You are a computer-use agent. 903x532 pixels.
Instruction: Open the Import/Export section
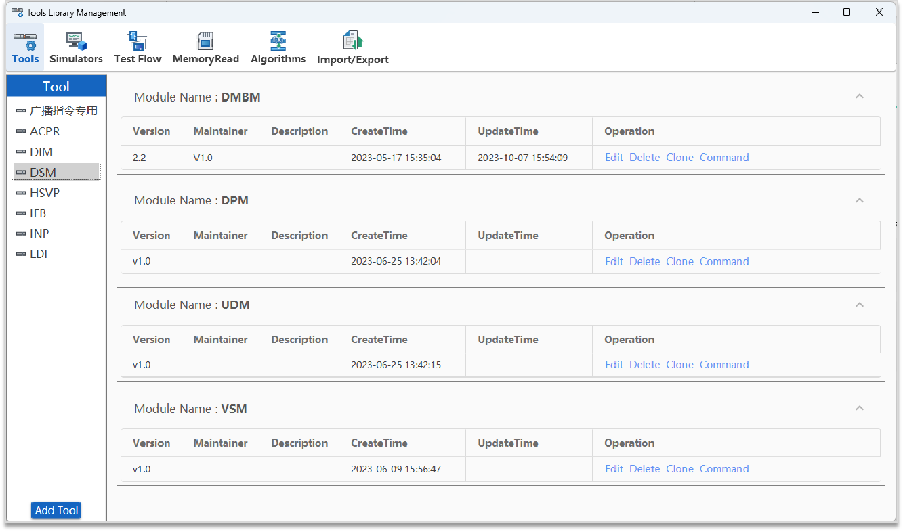(353, 47)
